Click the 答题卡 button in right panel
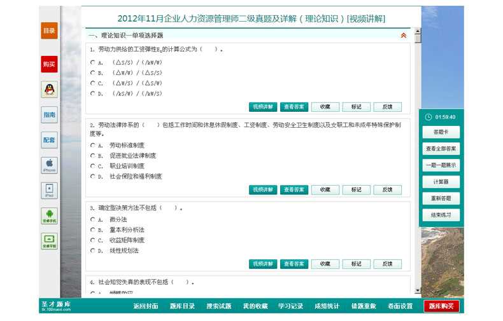503x321 pixels. [441, 132]
